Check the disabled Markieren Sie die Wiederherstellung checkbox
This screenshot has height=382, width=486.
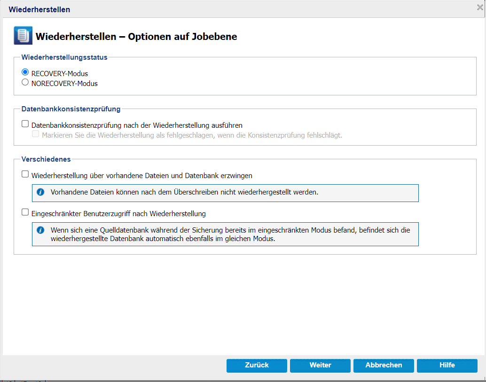tap(36, 134)
